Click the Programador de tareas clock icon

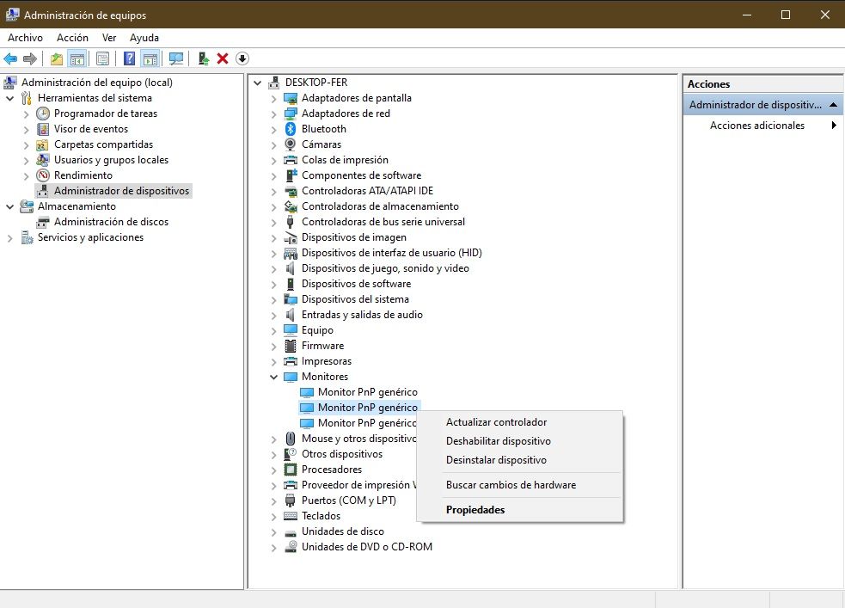[x=43, y=114]
